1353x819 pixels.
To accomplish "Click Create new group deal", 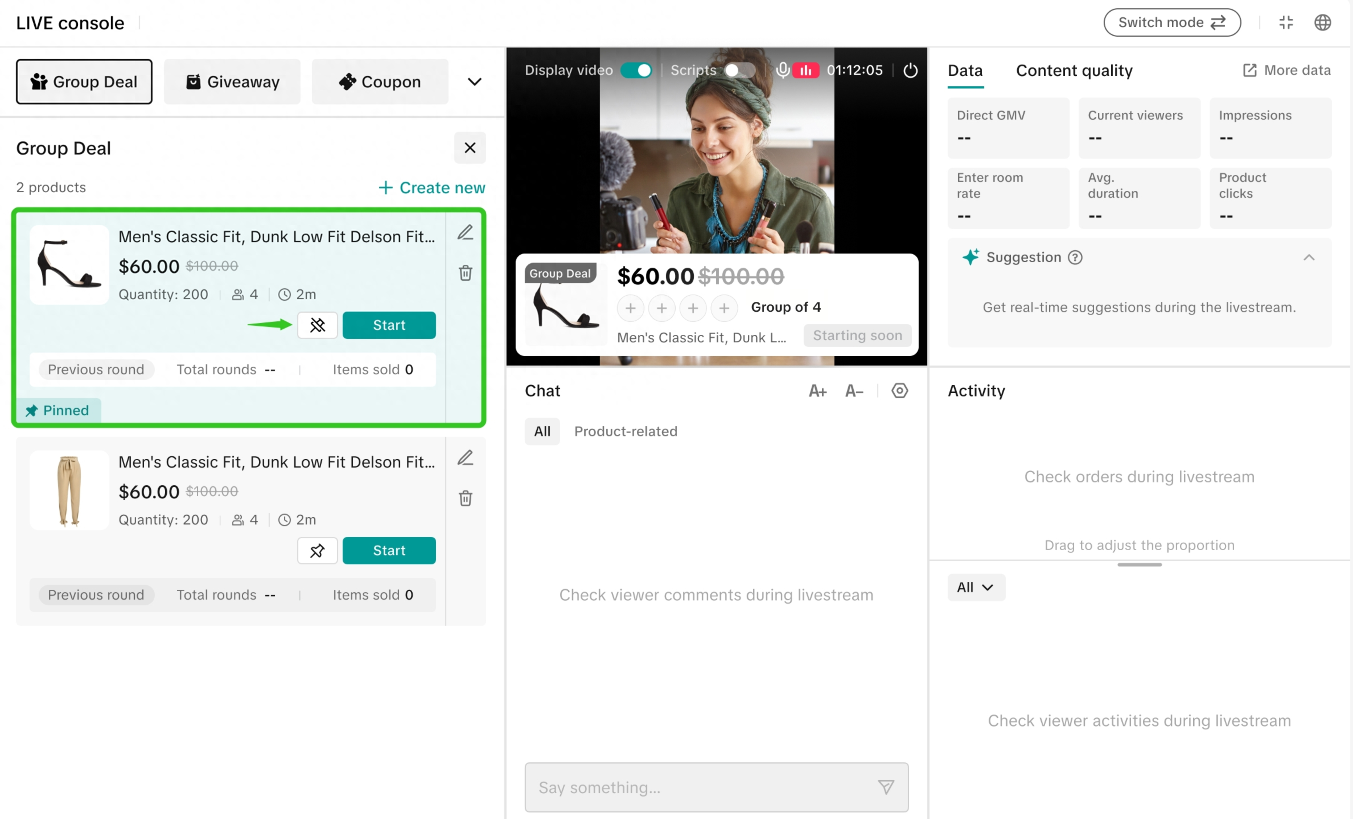I will click(x=431, y=188).
